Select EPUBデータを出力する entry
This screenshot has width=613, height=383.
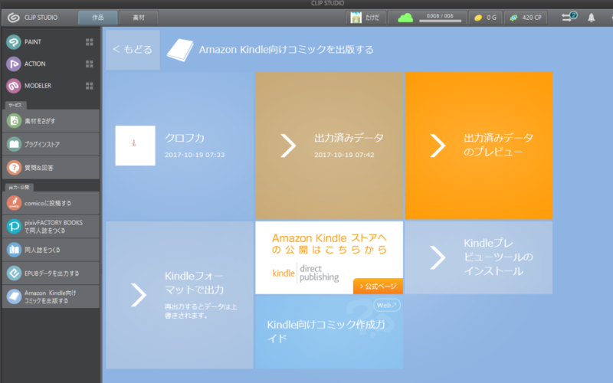point(51,273)
